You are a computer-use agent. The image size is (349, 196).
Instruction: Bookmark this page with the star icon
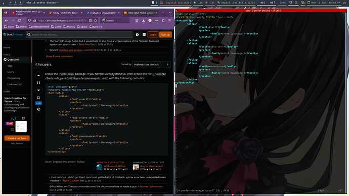pos(96,20)
